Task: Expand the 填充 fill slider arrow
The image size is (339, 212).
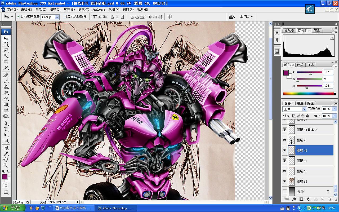Action: point(334,116)
